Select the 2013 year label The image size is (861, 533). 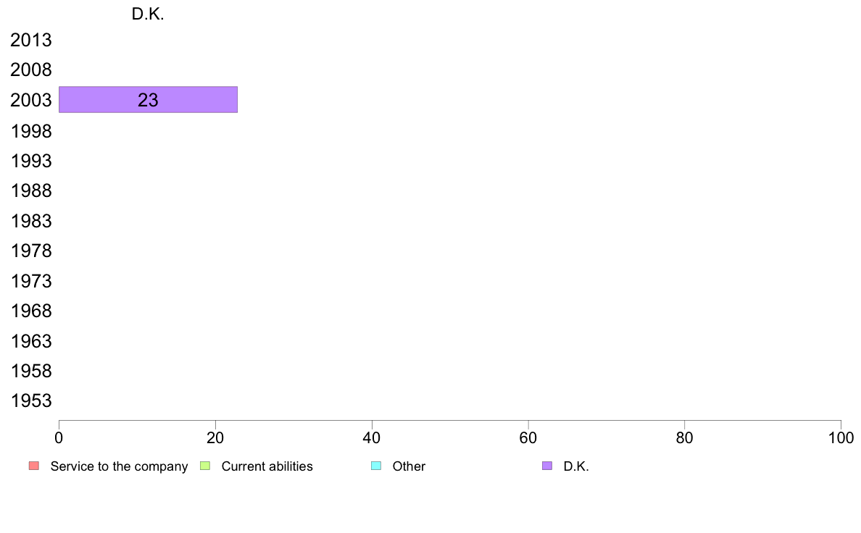tap(31, 40)
